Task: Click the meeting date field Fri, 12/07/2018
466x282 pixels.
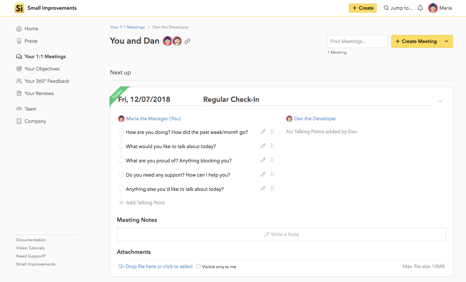Action: 159,100
